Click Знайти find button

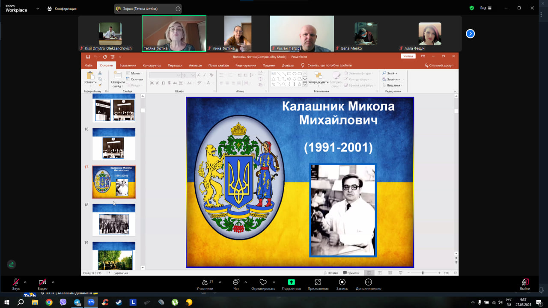pos(390,73)
